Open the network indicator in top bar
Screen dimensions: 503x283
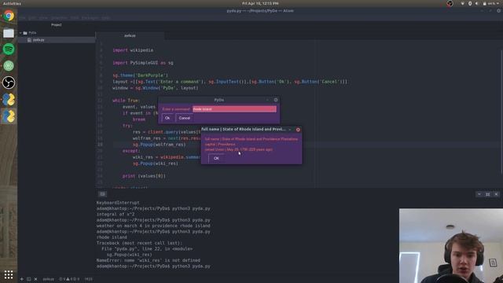pyautogui.click(x=462, y=3)
